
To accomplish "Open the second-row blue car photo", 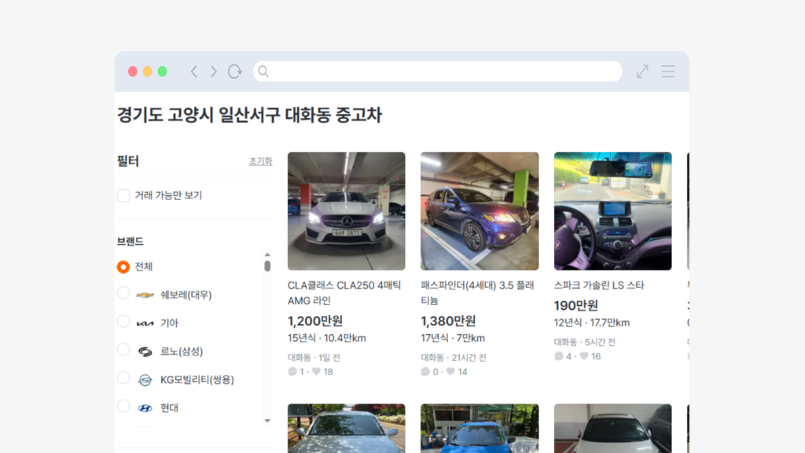I will pyautogui.click(x=480, y=429).
